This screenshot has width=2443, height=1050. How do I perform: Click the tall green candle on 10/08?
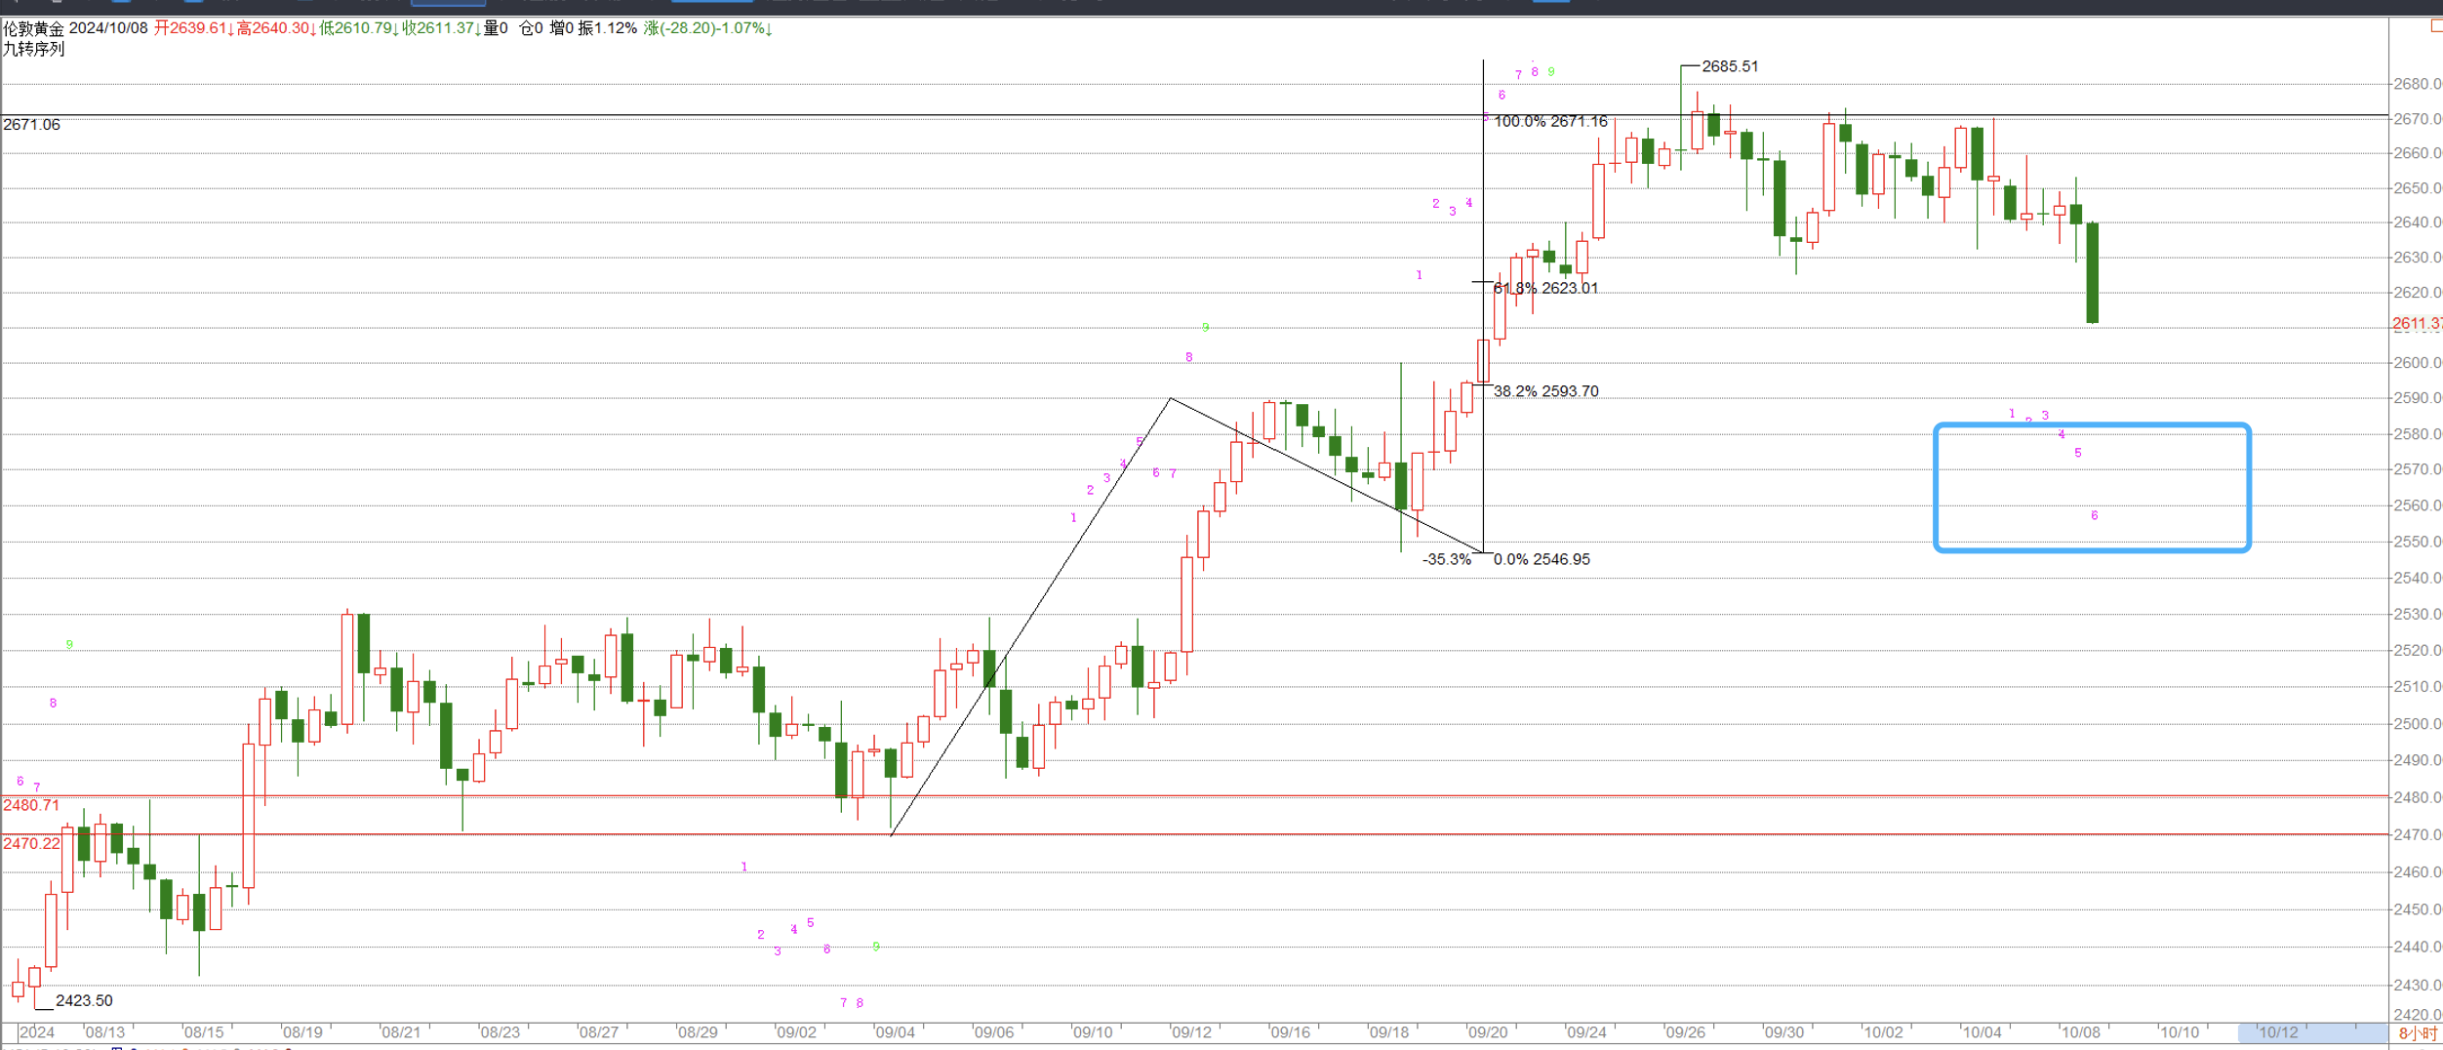pyautogui.click(x=2093, y=272)
